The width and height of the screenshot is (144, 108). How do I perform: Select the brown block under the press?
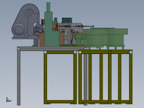point(42,40)
